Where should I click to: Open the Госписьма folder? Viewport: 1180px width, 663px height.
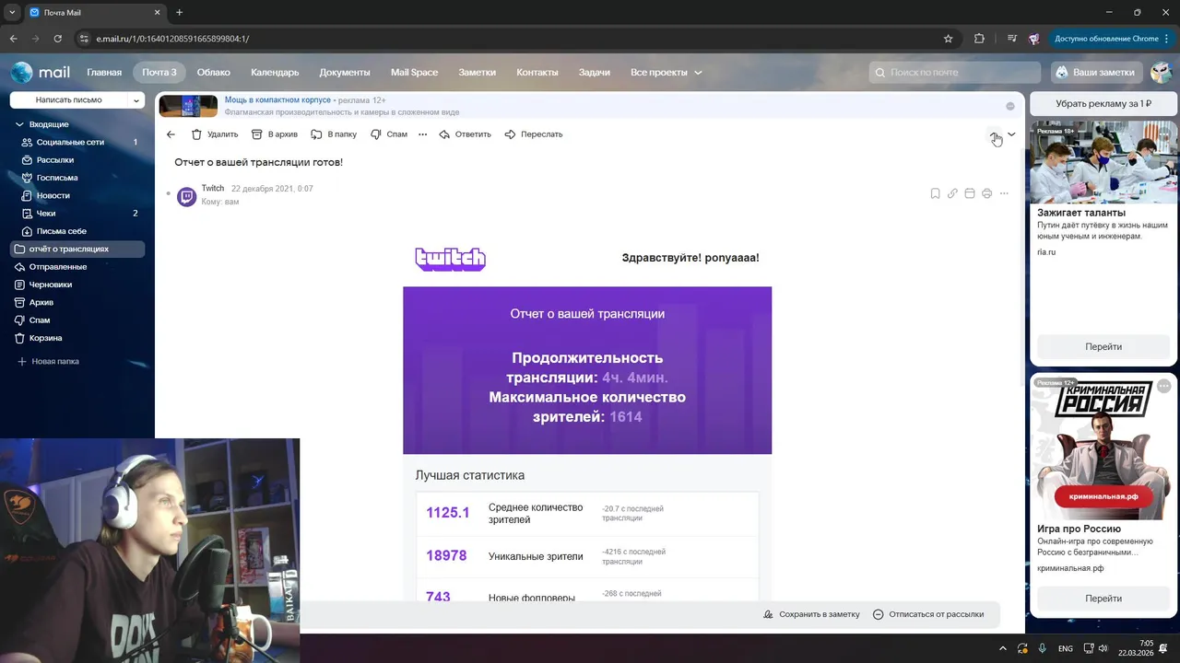tap(77, 178)
